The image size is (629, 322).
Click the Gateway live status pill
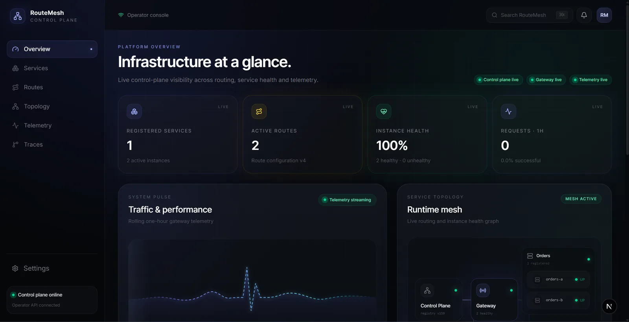[546, 80]
